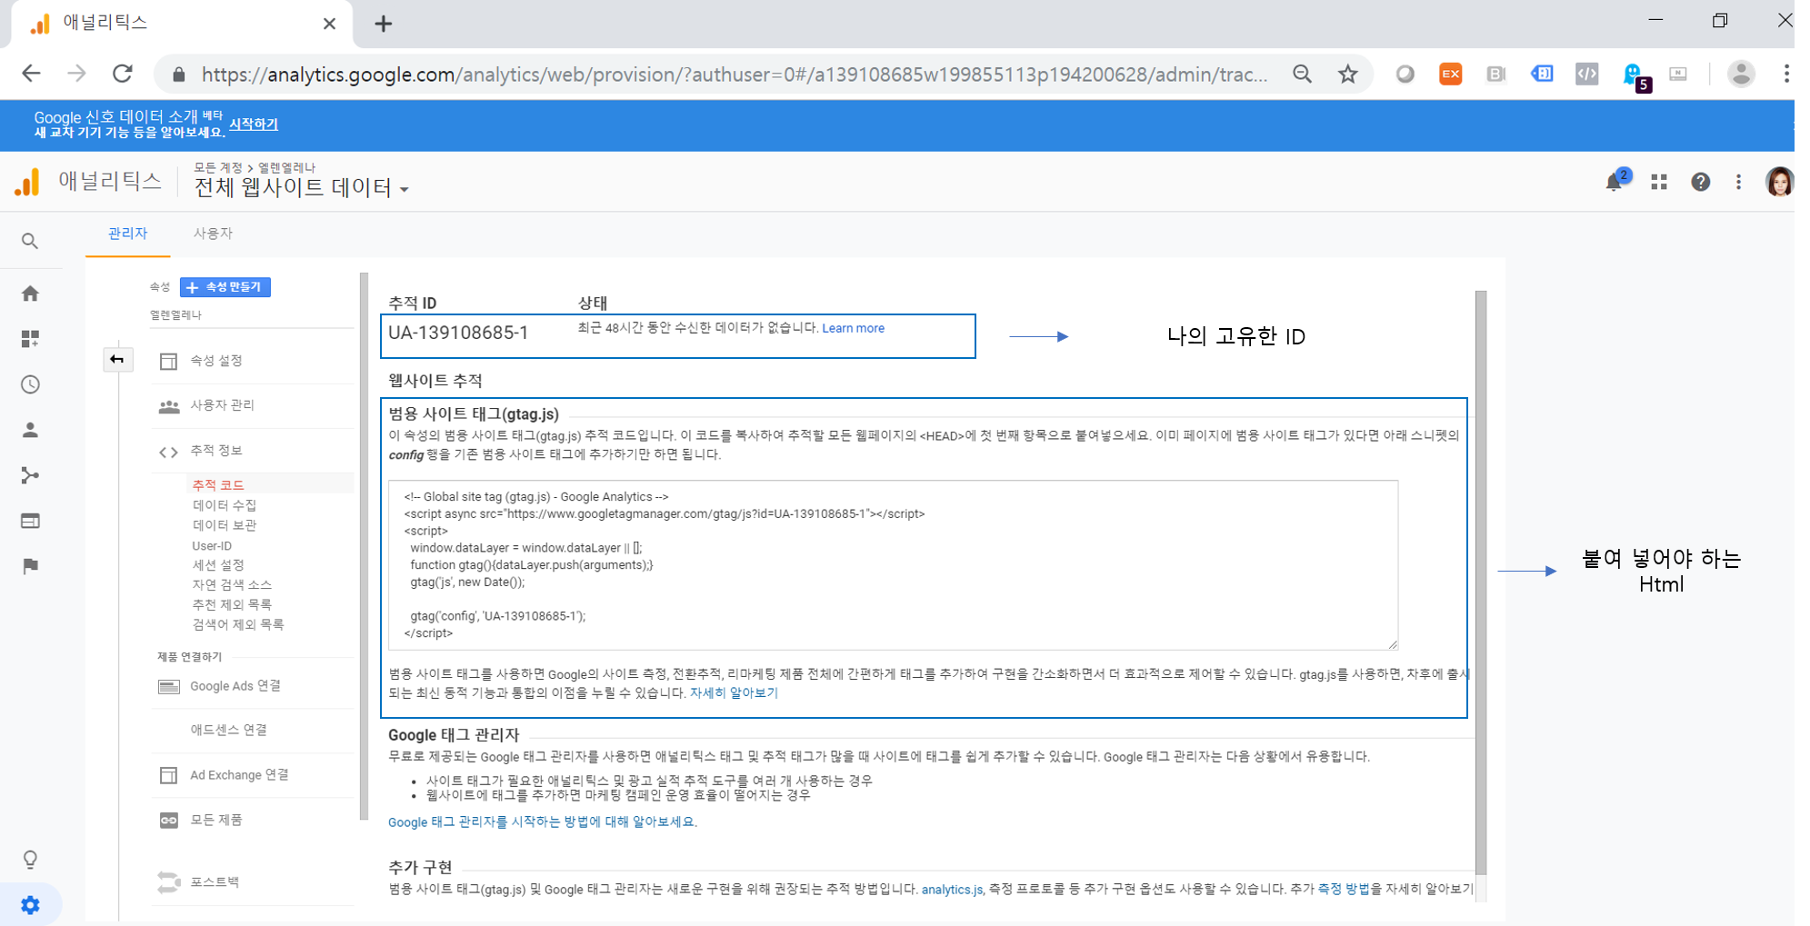
Task: Click the browser address bar URL
Action: coord(735,75)
